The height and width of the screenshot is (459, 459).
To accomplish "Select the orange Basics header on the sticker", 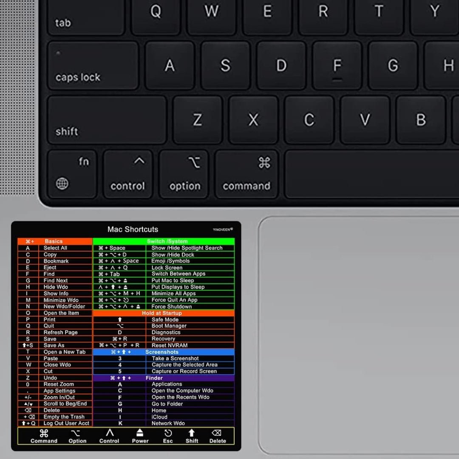I will coord(54,241).
